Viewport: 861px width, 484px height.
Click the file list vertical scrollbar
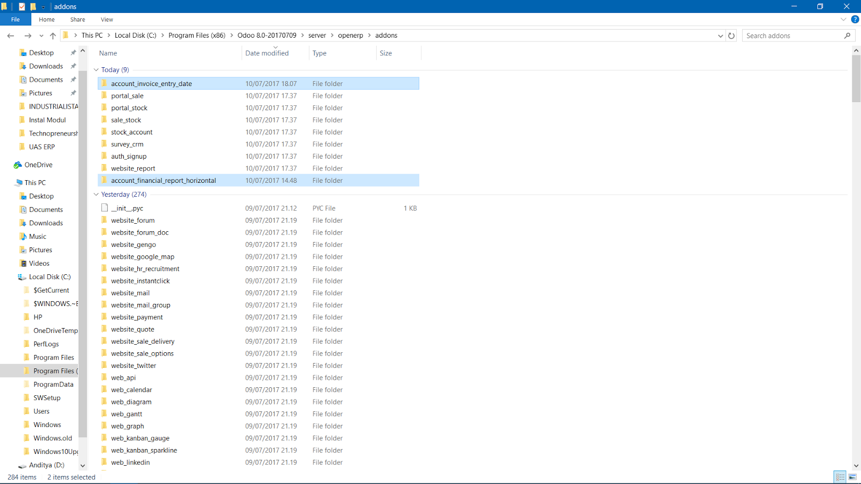(856, 78)
